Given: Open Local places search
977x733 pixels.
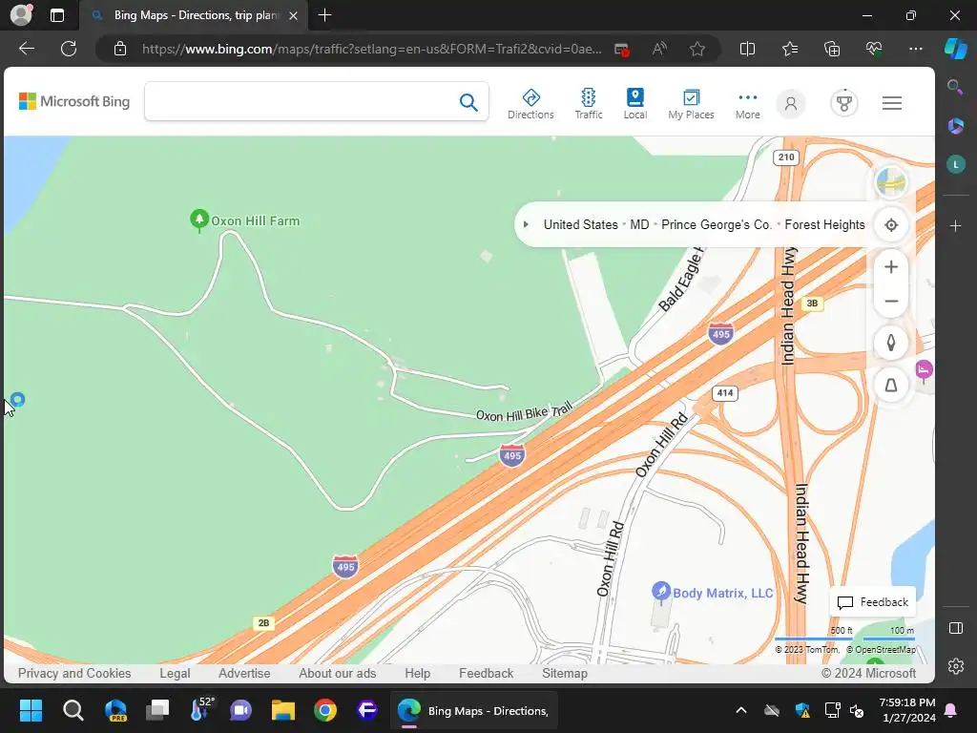Looking at the screenshot, I should pyautogui.click(x=634, y=103).
